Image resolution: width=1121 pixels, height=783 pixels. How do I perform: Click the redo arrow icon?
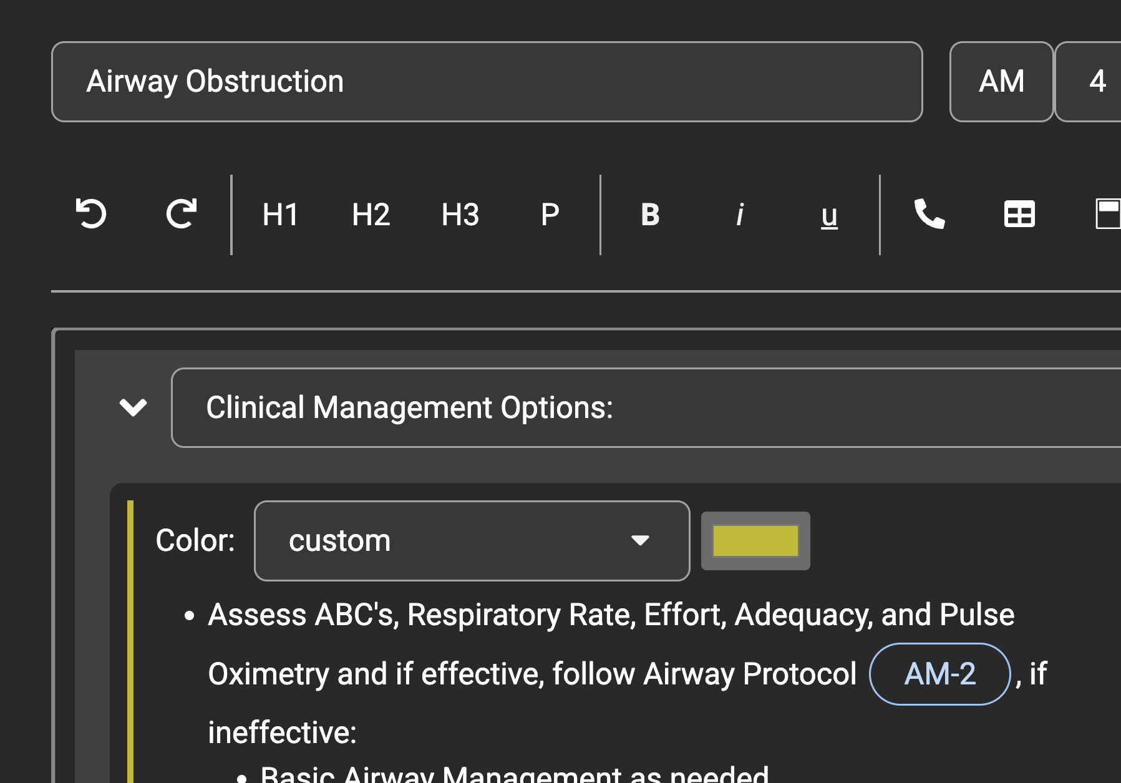[182, 214]
